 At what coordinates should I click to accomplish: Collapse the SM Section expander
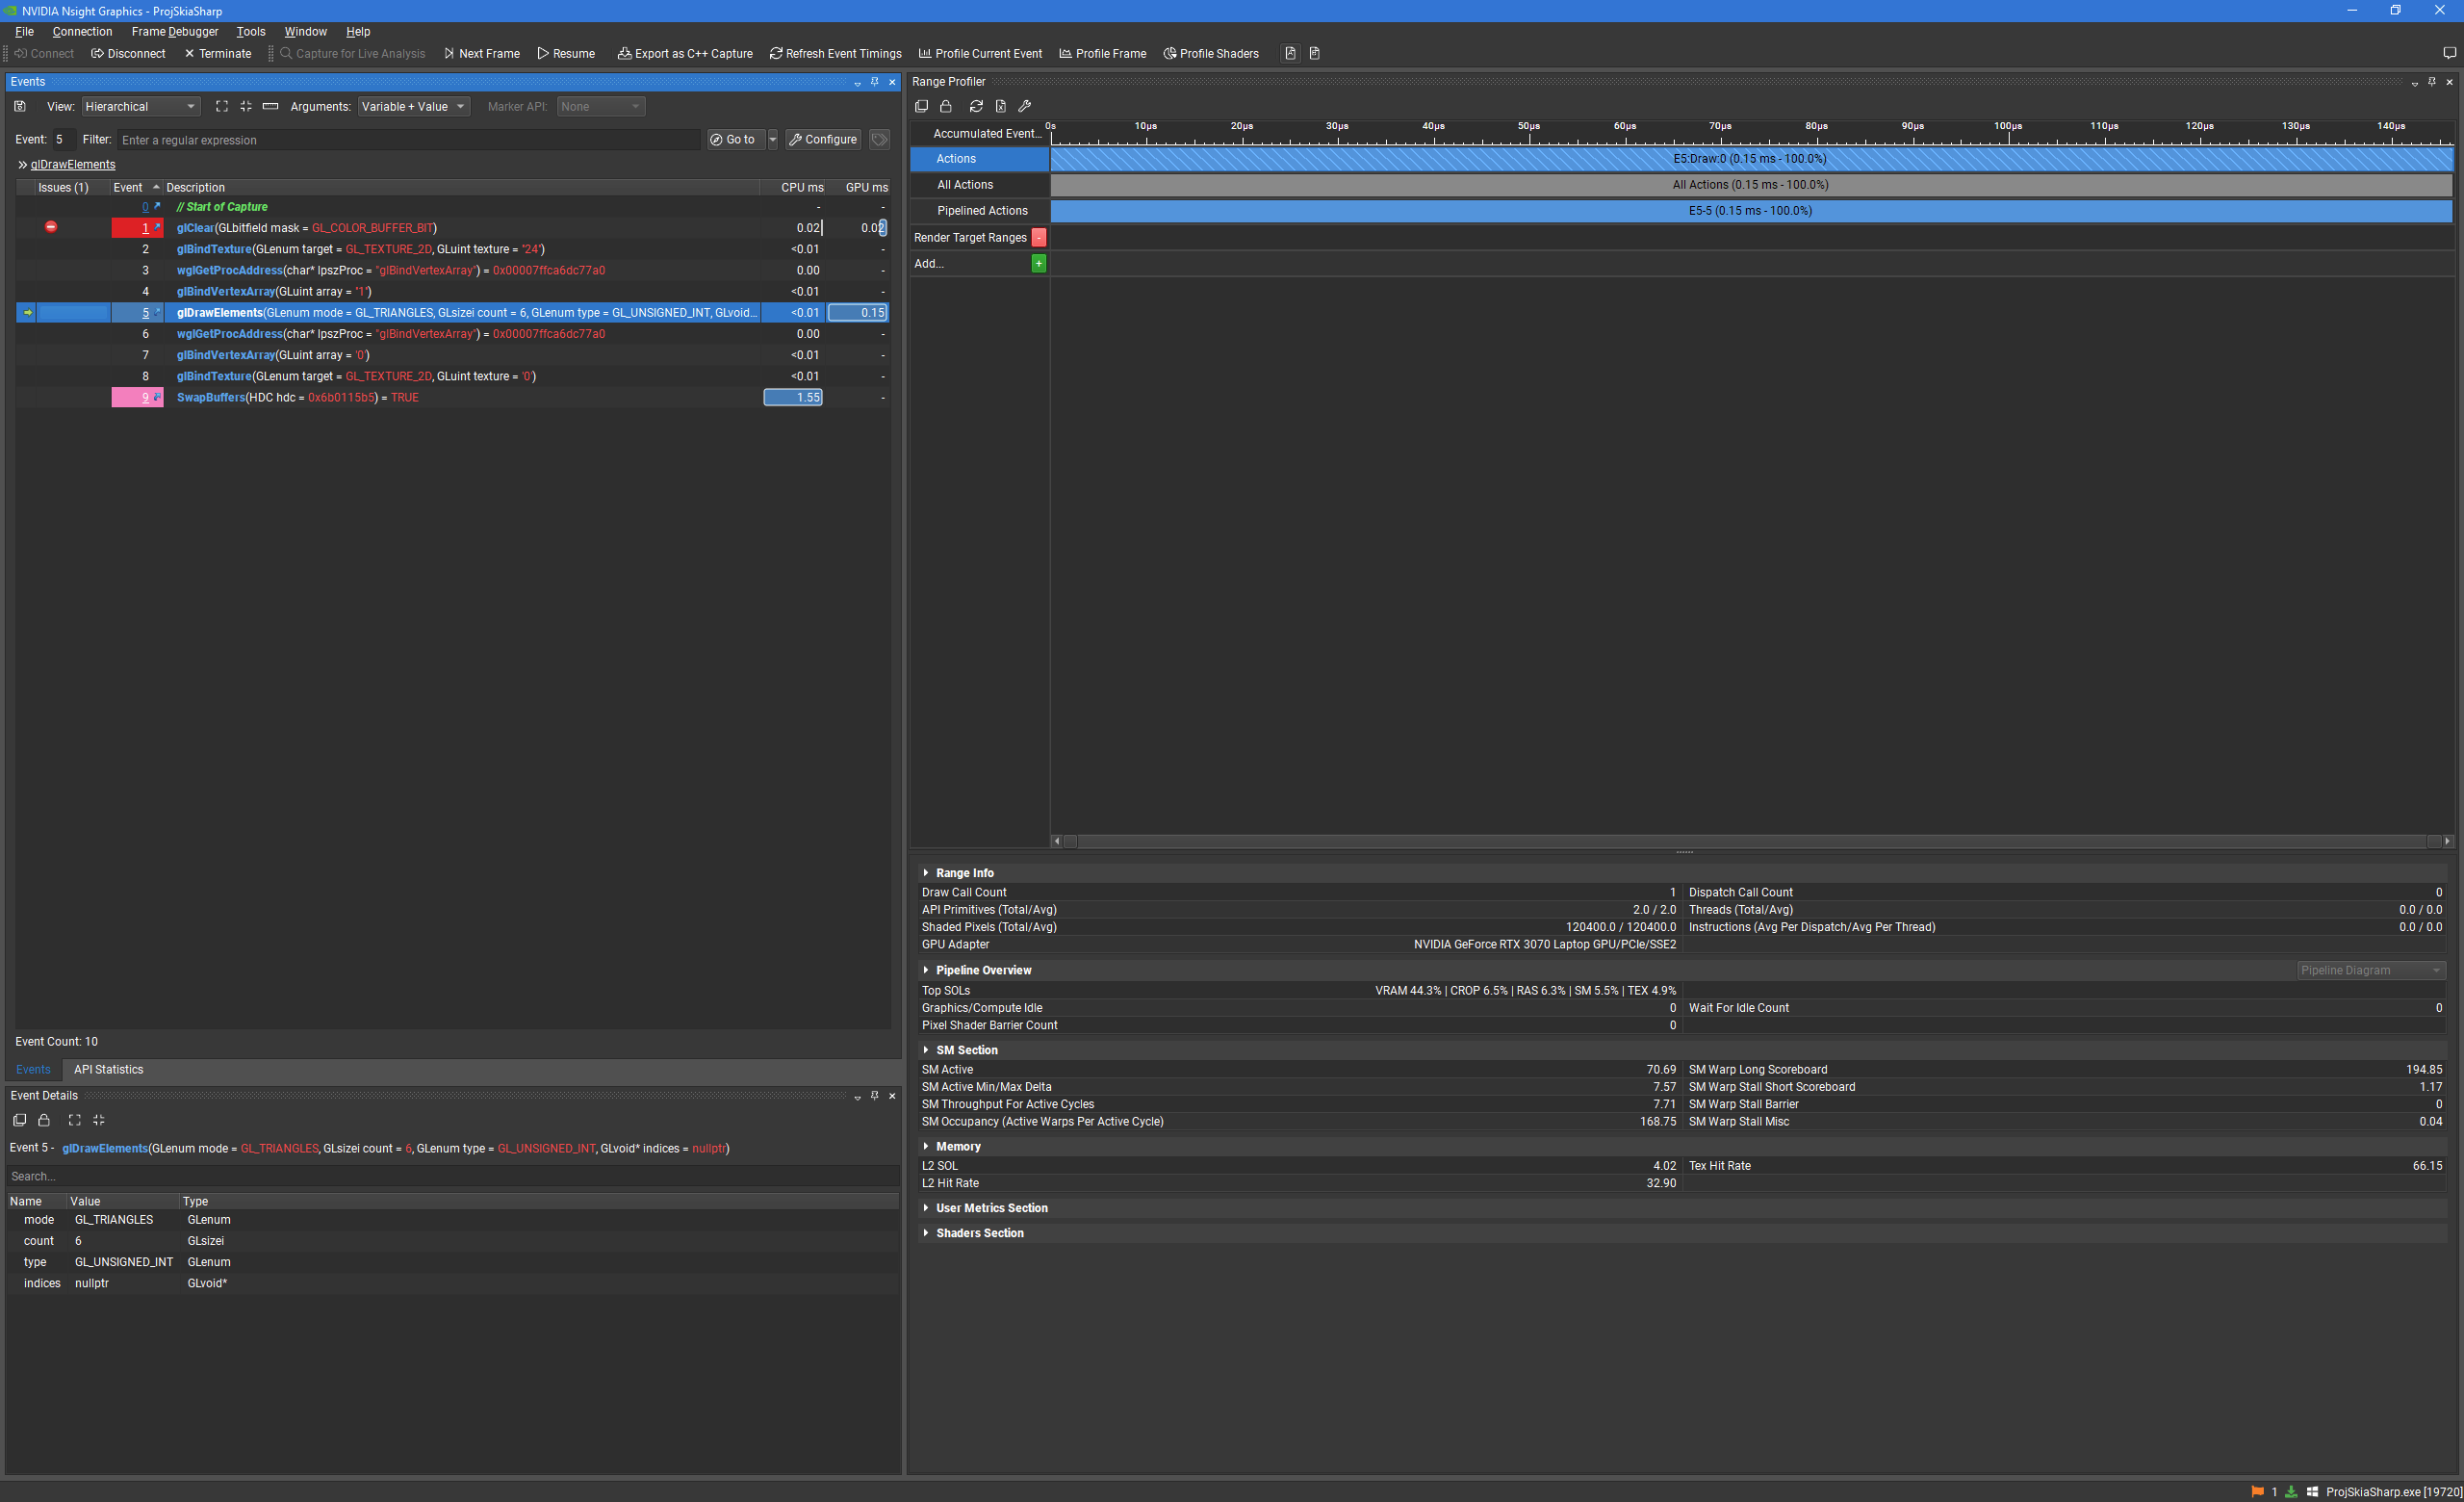926,1050
